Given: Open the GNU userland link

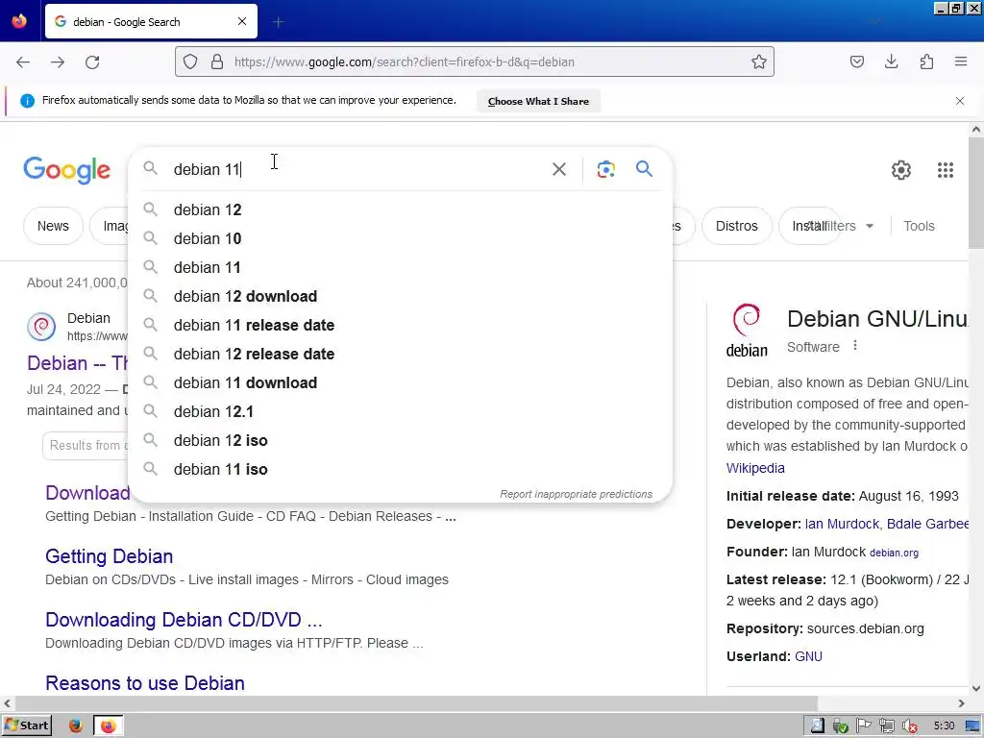Looking at the screenshot, I should (808, 656).
